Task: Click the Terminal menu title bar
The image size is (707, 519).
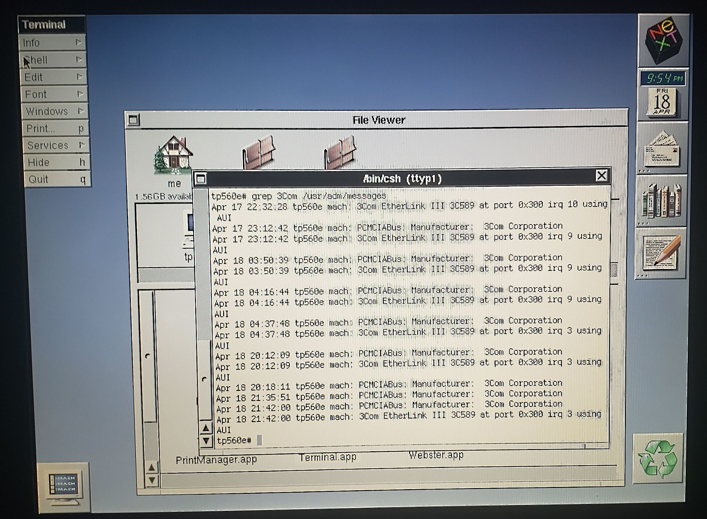Action: [52, 25]
